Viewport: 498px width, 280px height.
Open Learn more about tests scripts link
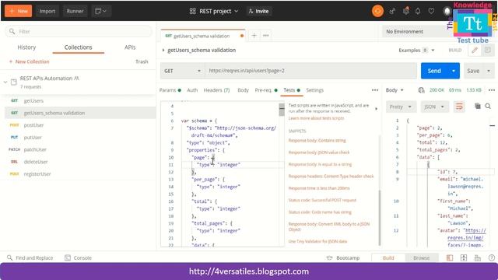[316, 118]
